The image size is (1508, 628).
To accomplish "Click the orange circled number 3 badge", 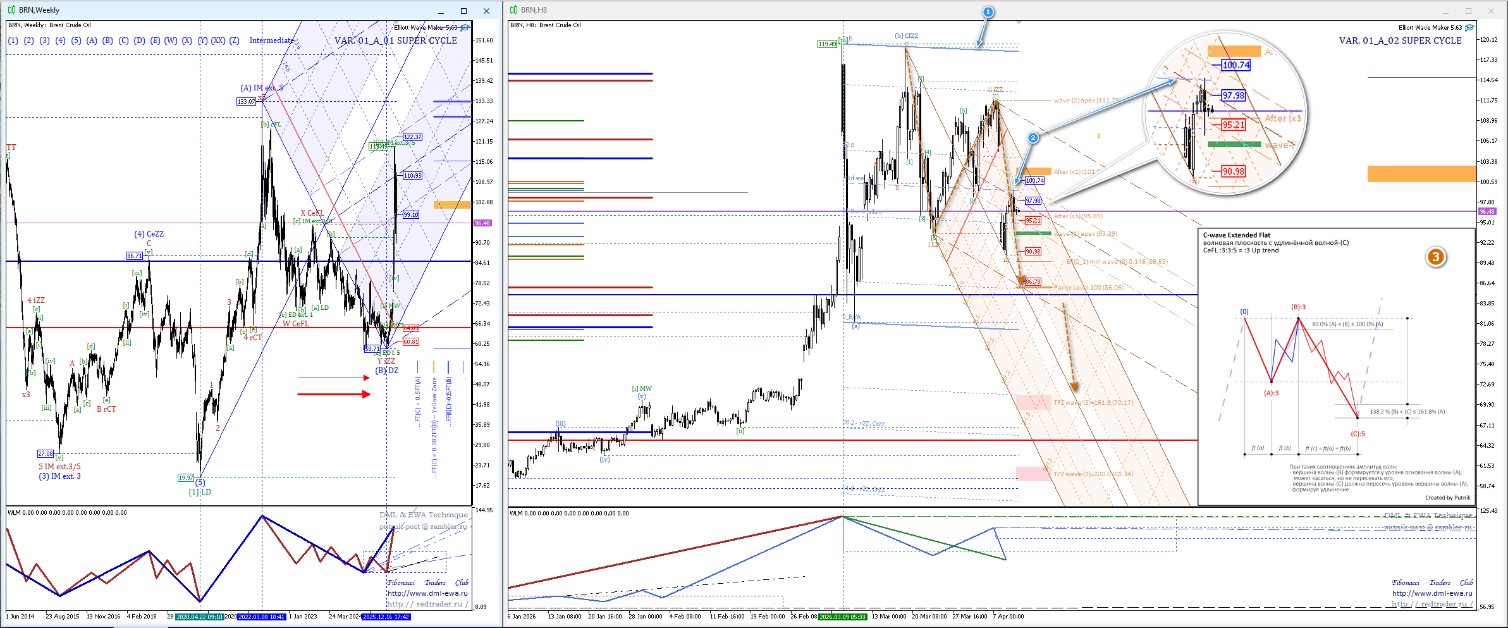I will click(x=1435, y=257).
